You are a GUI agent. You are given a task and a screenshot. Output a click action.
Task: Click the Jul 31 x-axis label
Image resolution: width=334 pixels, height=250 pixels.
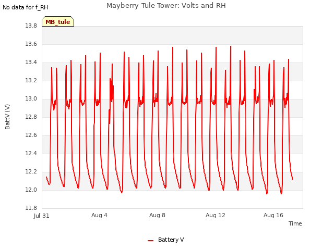coord(42,216)
